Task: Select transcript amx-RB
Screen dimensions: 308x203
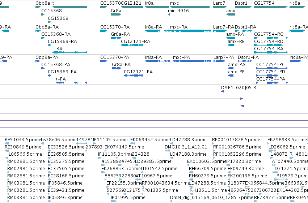Action: coord(236,42)
